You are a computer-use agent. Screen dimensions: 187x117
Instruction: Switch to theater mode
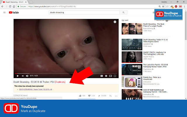[110, 76]
